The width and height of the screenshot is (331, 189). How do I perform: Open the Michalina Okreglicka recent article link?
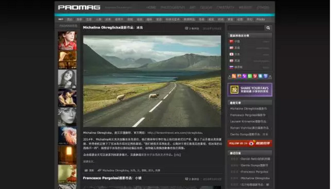(249, 109)
